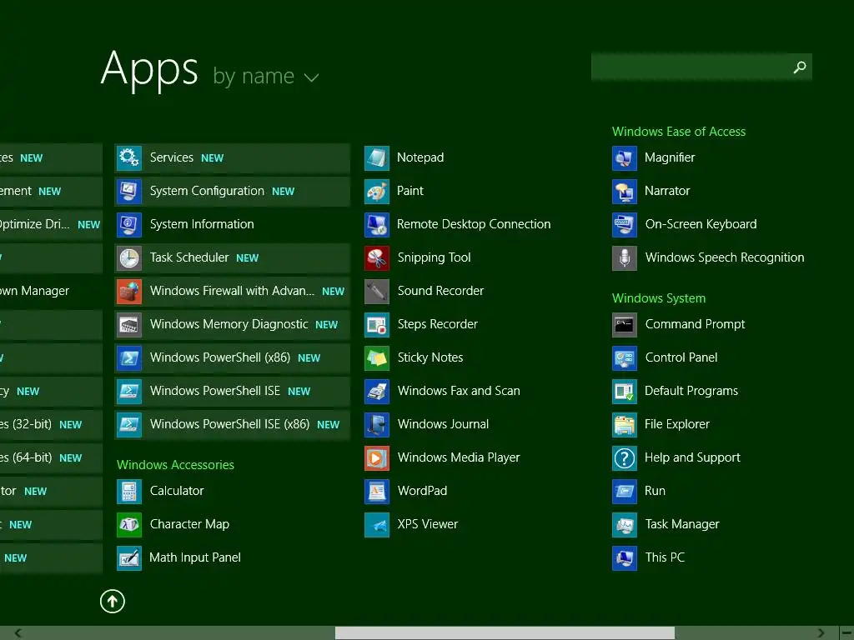This screenshot has width=854, height=640.
Task: Open the Services app icon
Action: click(x=129, y=157)
